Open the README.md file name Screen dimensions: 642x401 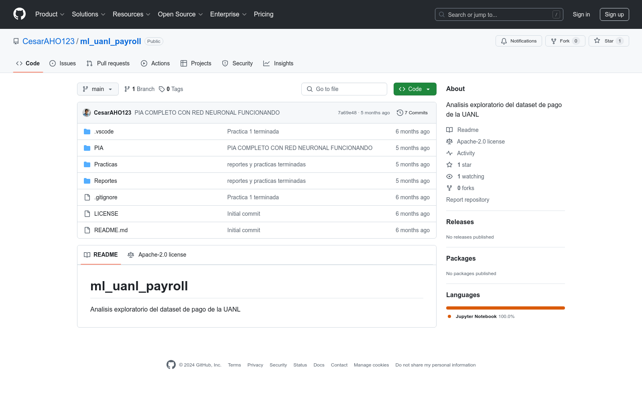(111, 230)
